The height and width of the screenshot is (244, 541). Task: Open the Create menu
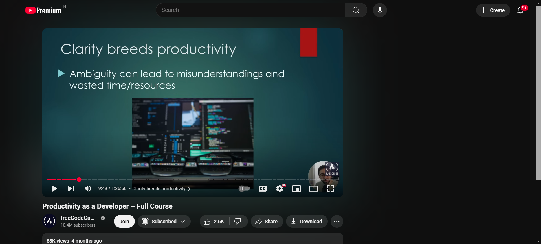[x=493, y=10]
